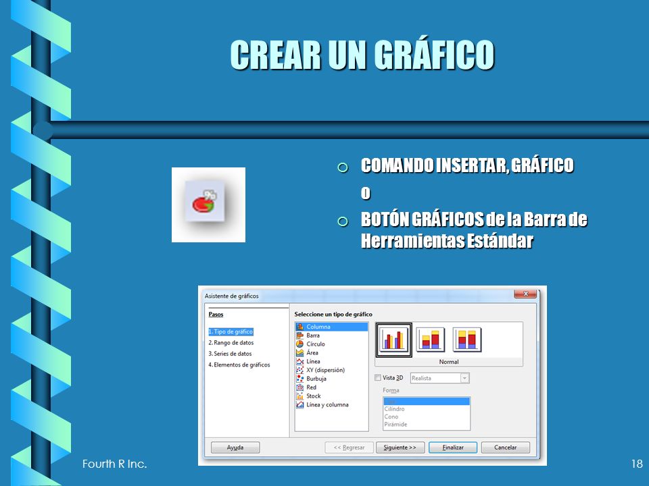This screenshot has width=649, height=486.
Task: Click the Siguiente >> button
Action: [400, 448]
